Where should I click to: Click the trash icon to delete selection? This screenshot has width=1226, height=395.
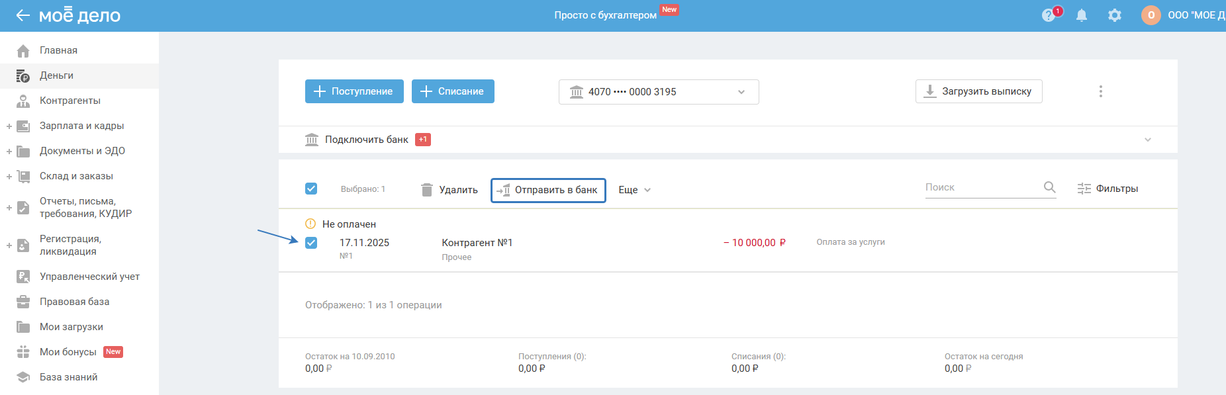427,190
